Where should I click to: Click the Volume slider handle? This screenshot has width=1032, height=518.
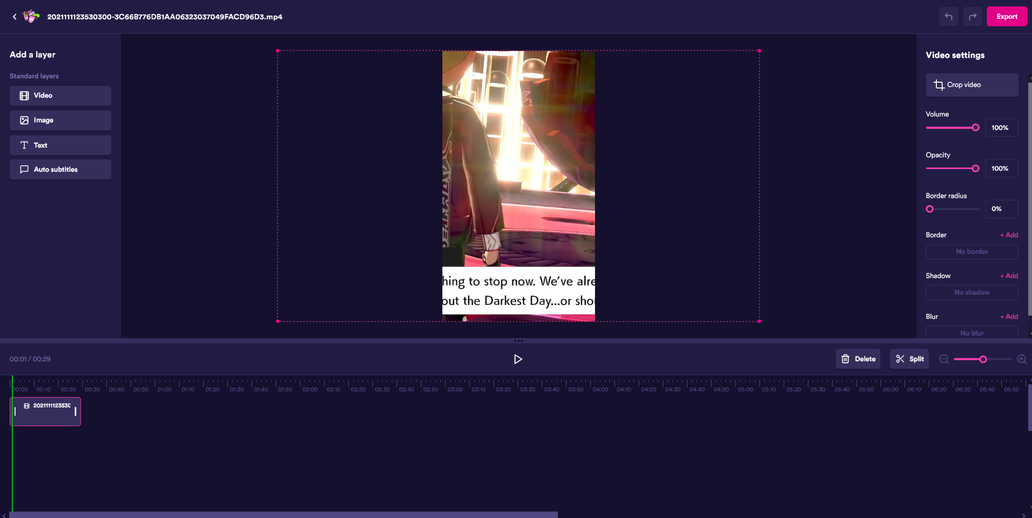(976, 128)
